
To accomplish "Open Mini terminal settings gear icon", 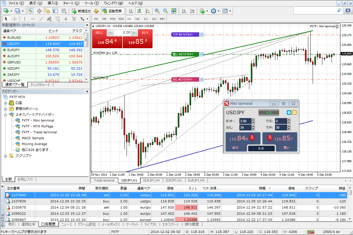I will [289, 113].
